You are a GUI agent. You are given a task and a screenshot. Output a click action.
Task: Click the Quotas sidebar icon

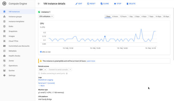4,70
